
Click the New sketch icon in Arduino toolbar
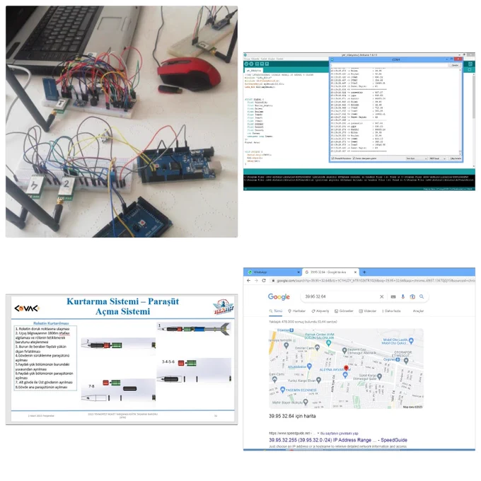point(257,64)
